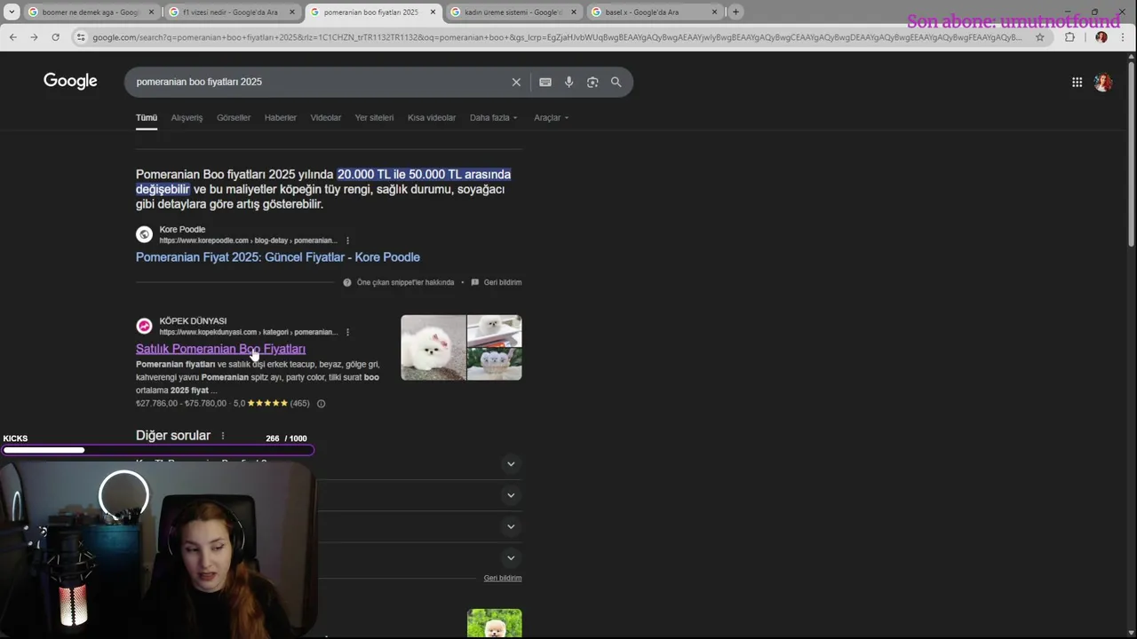Close the 'f1 vizesi nedir' tab
The height and width of the screenshot is (639, 1137).
[291, 12]
